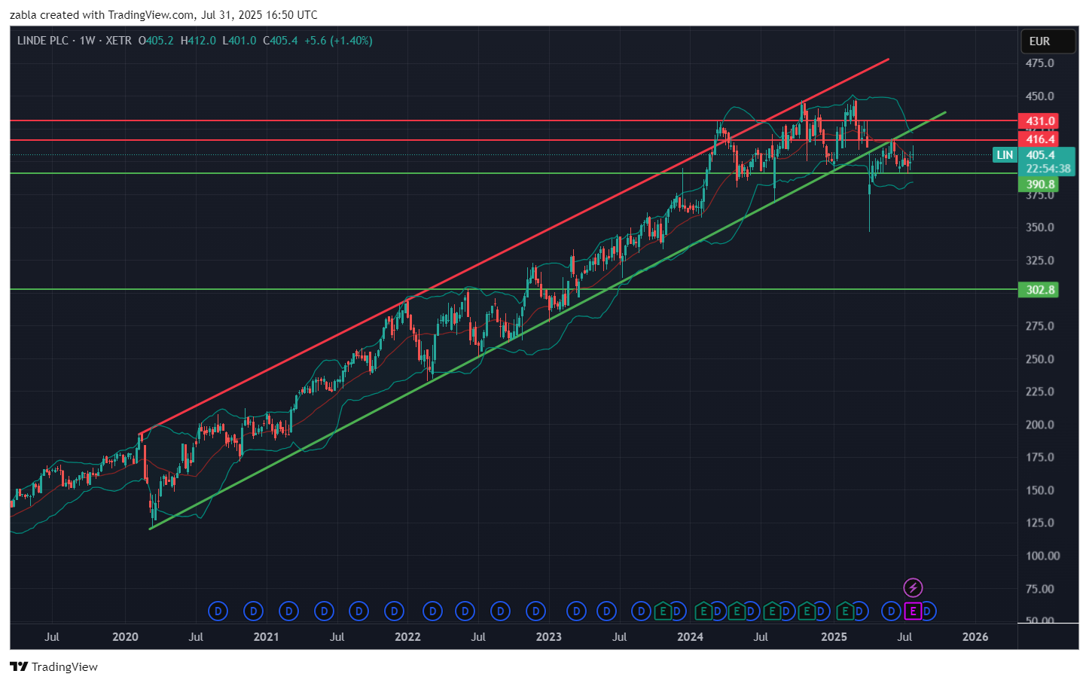Click the 2020 label on the time axis

[125, 637]
